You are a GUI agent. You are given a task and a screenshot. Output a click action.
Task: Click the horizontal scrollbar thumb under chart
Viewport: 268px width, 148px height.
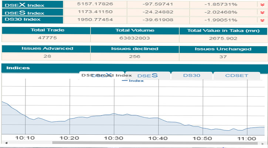[x=155, y=142]
